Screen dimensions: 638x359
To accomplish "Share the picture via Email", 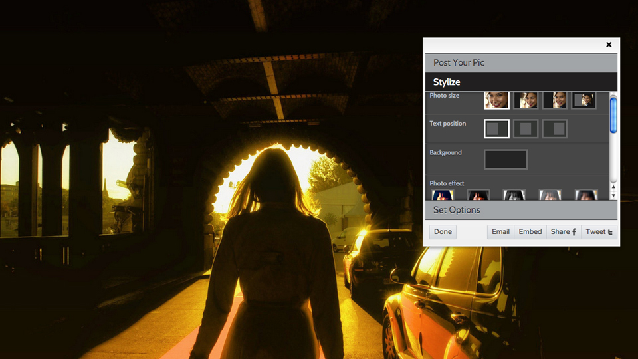I will point(501,232).
